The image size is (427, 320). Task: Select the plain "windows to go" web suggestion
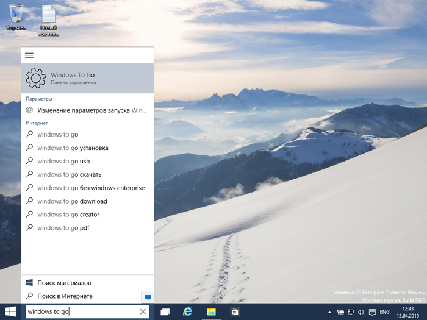87,135
